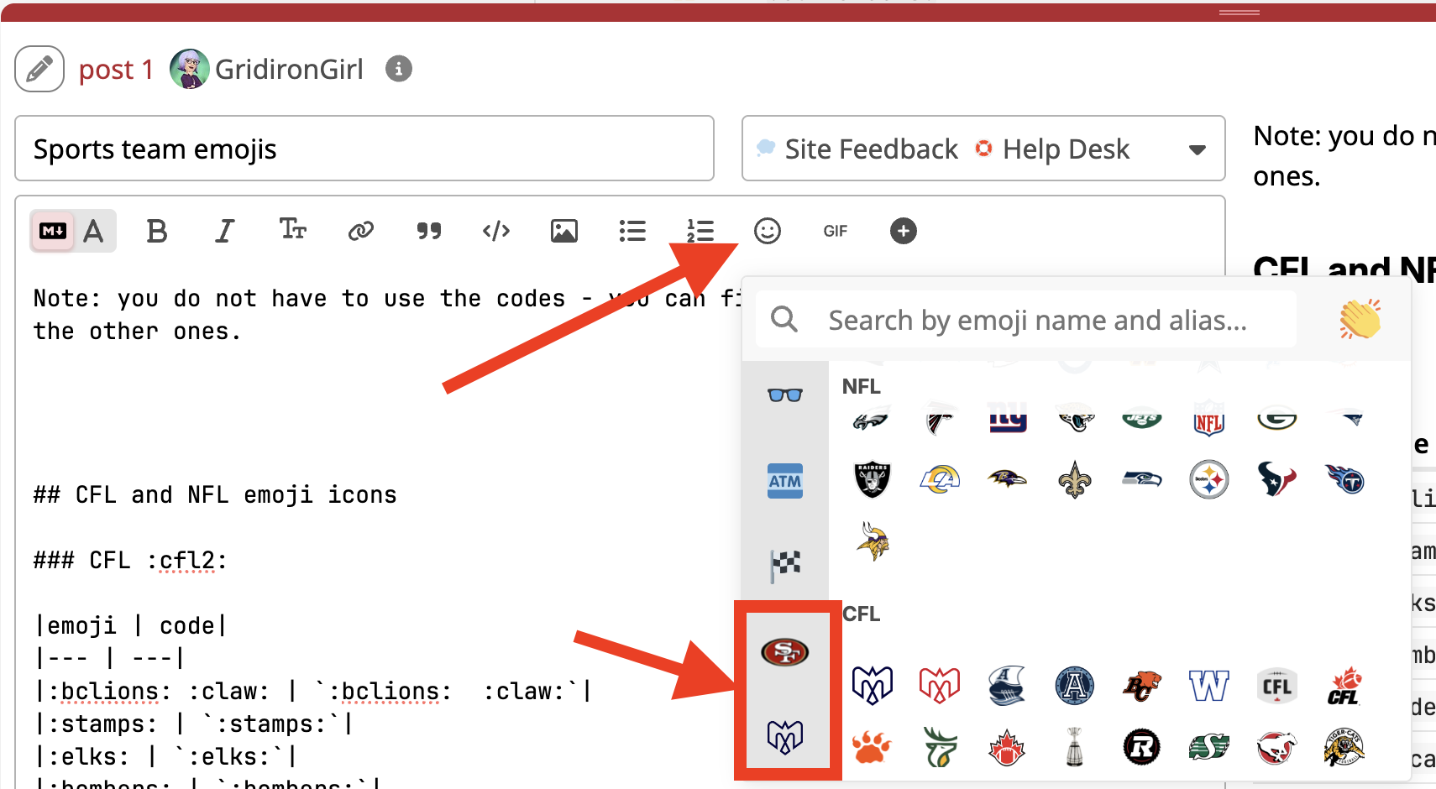The image size is (1436, 789).
Task: Jump to the CFL emoji section tab
Action: pos(785,736)
